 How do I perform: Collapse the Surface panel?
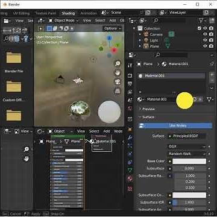click(146, 117)
